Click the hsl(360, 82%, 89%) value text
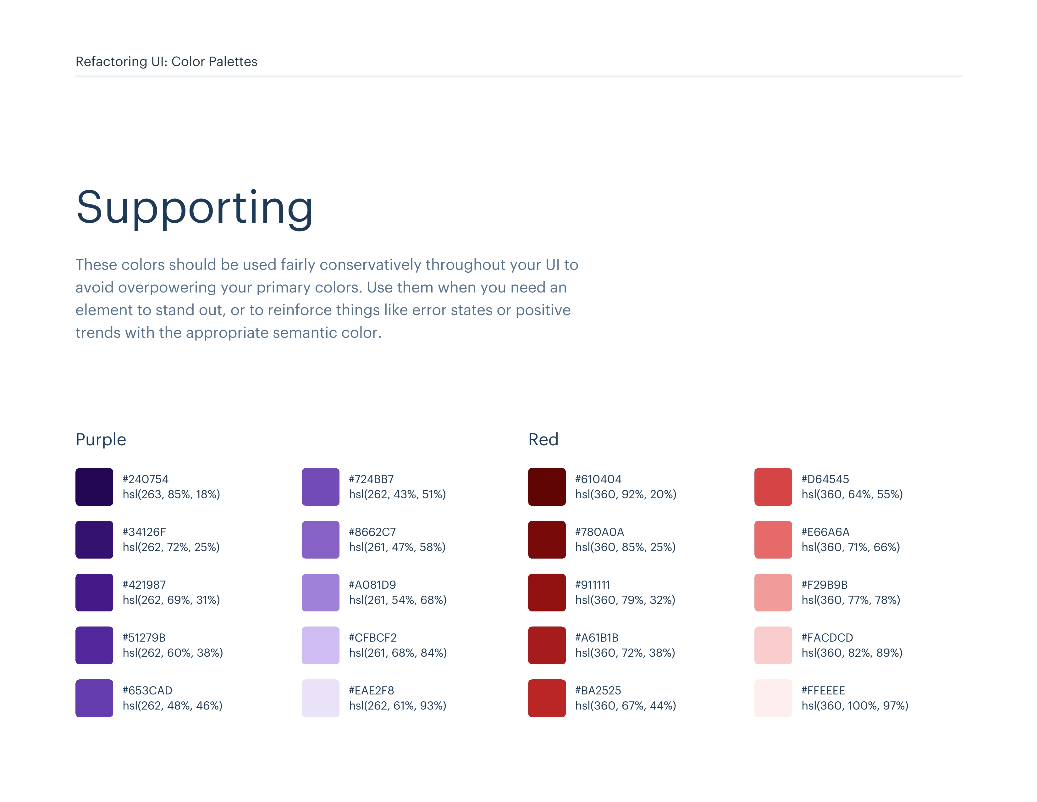 [852, 653]
